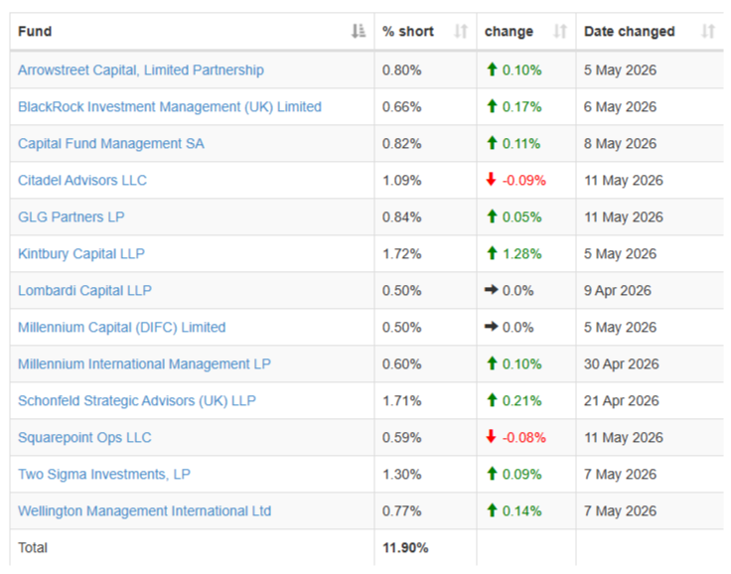Click Capital Fund Management's 0.82% value

pyautogui.click(x=402, y=144)
